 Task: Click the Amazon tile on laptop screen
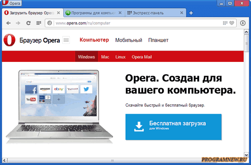click(45, 89)
